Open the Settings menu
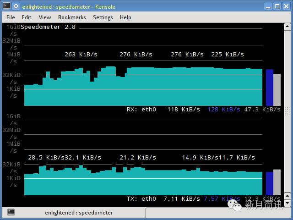293x220 pixels. (103, 17)
